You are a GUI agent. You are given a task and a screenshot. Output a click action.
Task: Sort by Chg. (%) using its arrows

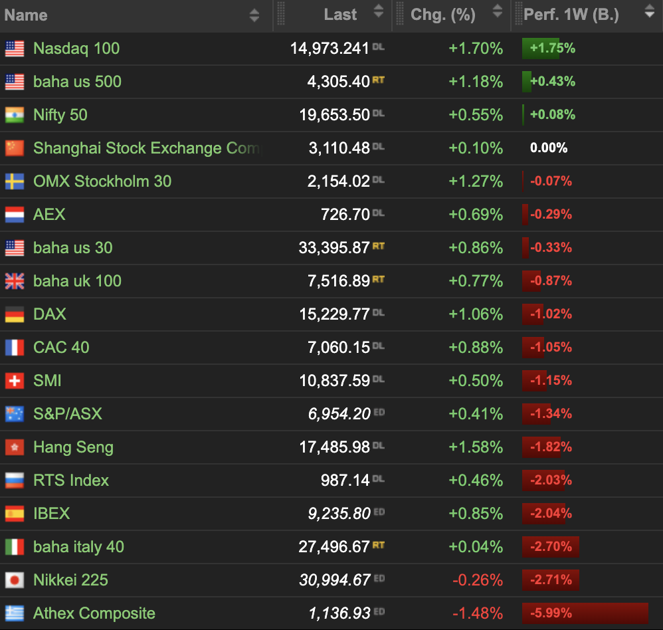(x=498, y=11)
